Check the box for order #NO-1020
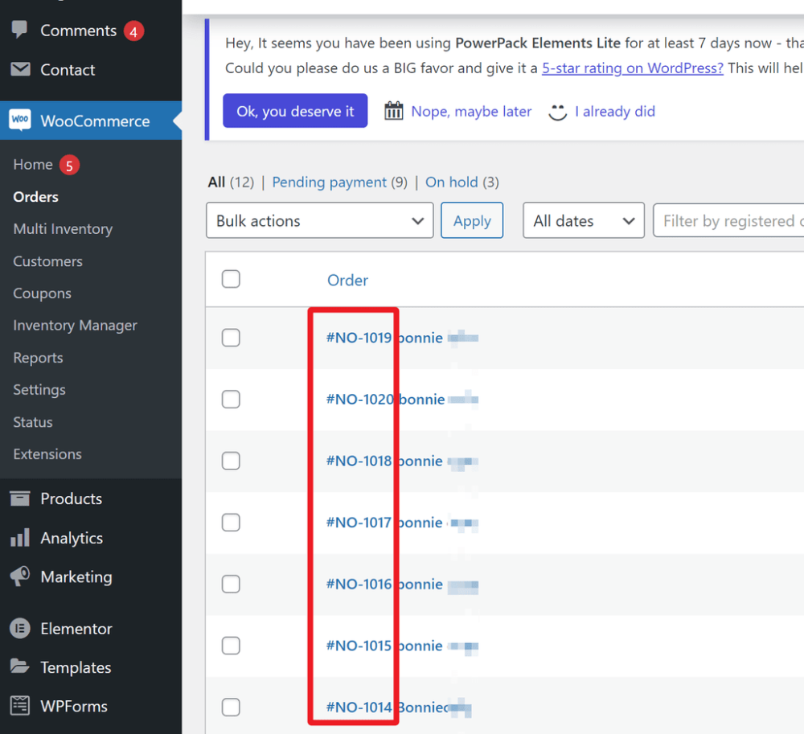The height and width of the screenshot is (734, 804). 231,400
